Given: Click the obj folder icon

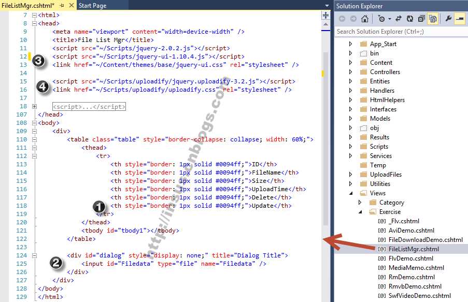Looking at the screenshot, I should pos(363,128).
